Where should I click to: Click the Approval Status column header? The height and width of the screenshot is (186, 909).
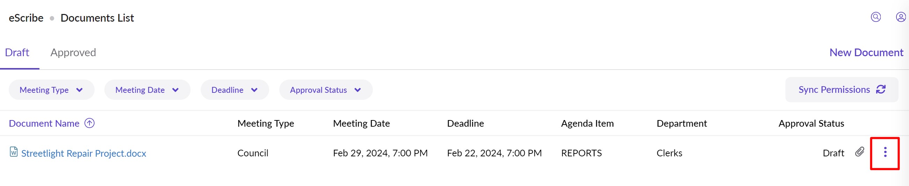pyautogui.click(x=811, y=124)
